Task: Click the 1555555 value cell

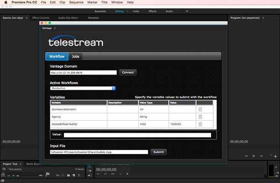Action: click(182, 124)
